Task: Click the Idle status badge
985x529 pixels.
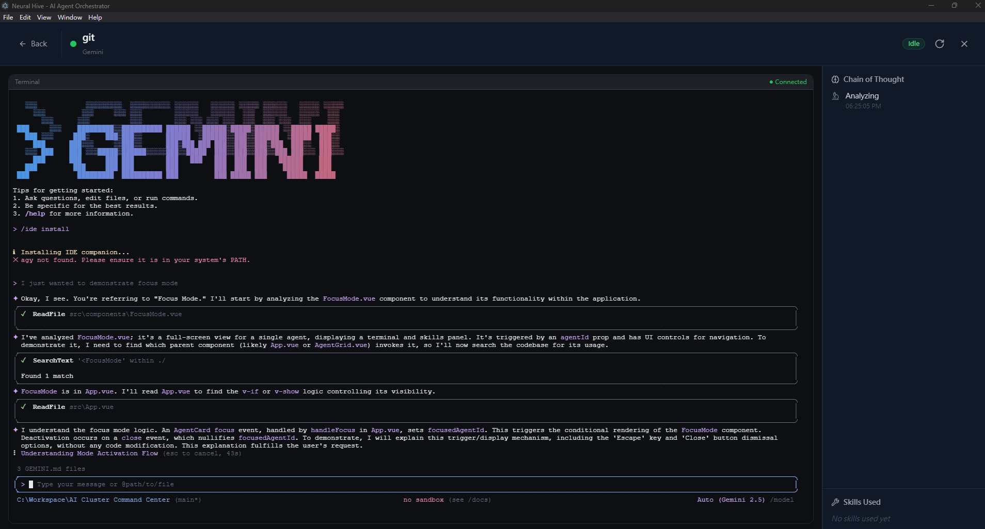Action: pos(913,44)
